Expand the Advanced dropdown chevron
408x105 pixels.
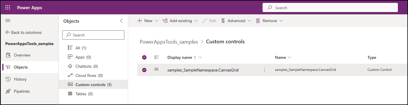pos(249,21)
